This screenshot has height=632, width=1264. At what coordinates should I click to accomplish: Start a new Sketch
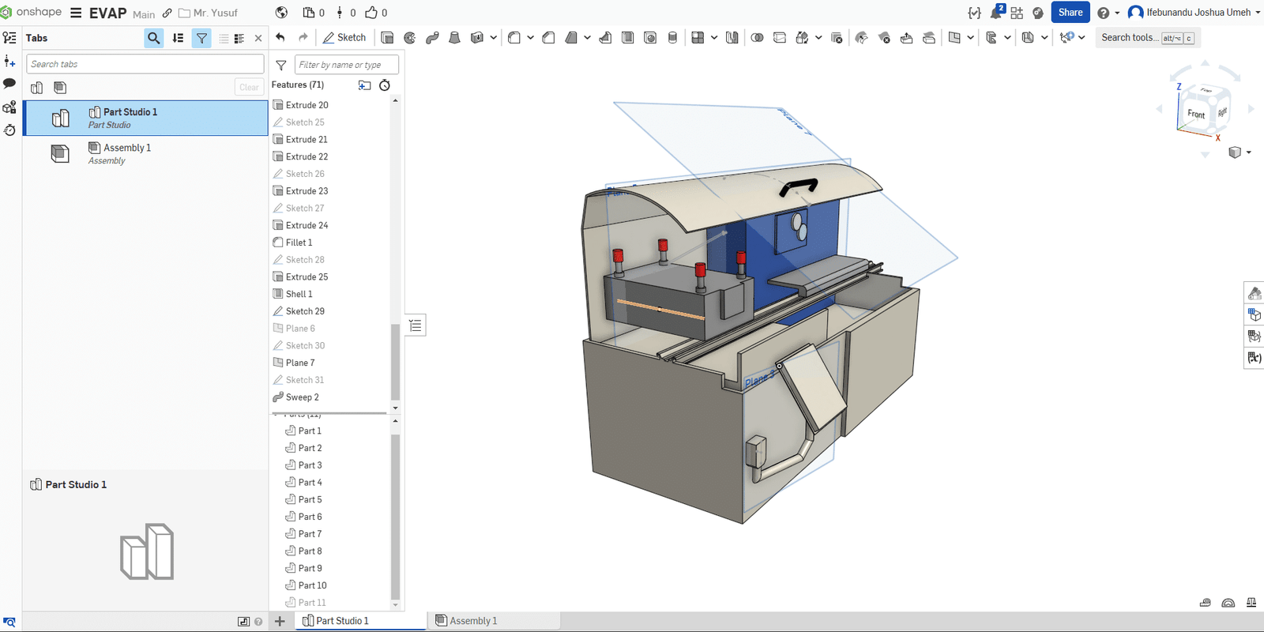pyautogui.click(x=344, y=37)
